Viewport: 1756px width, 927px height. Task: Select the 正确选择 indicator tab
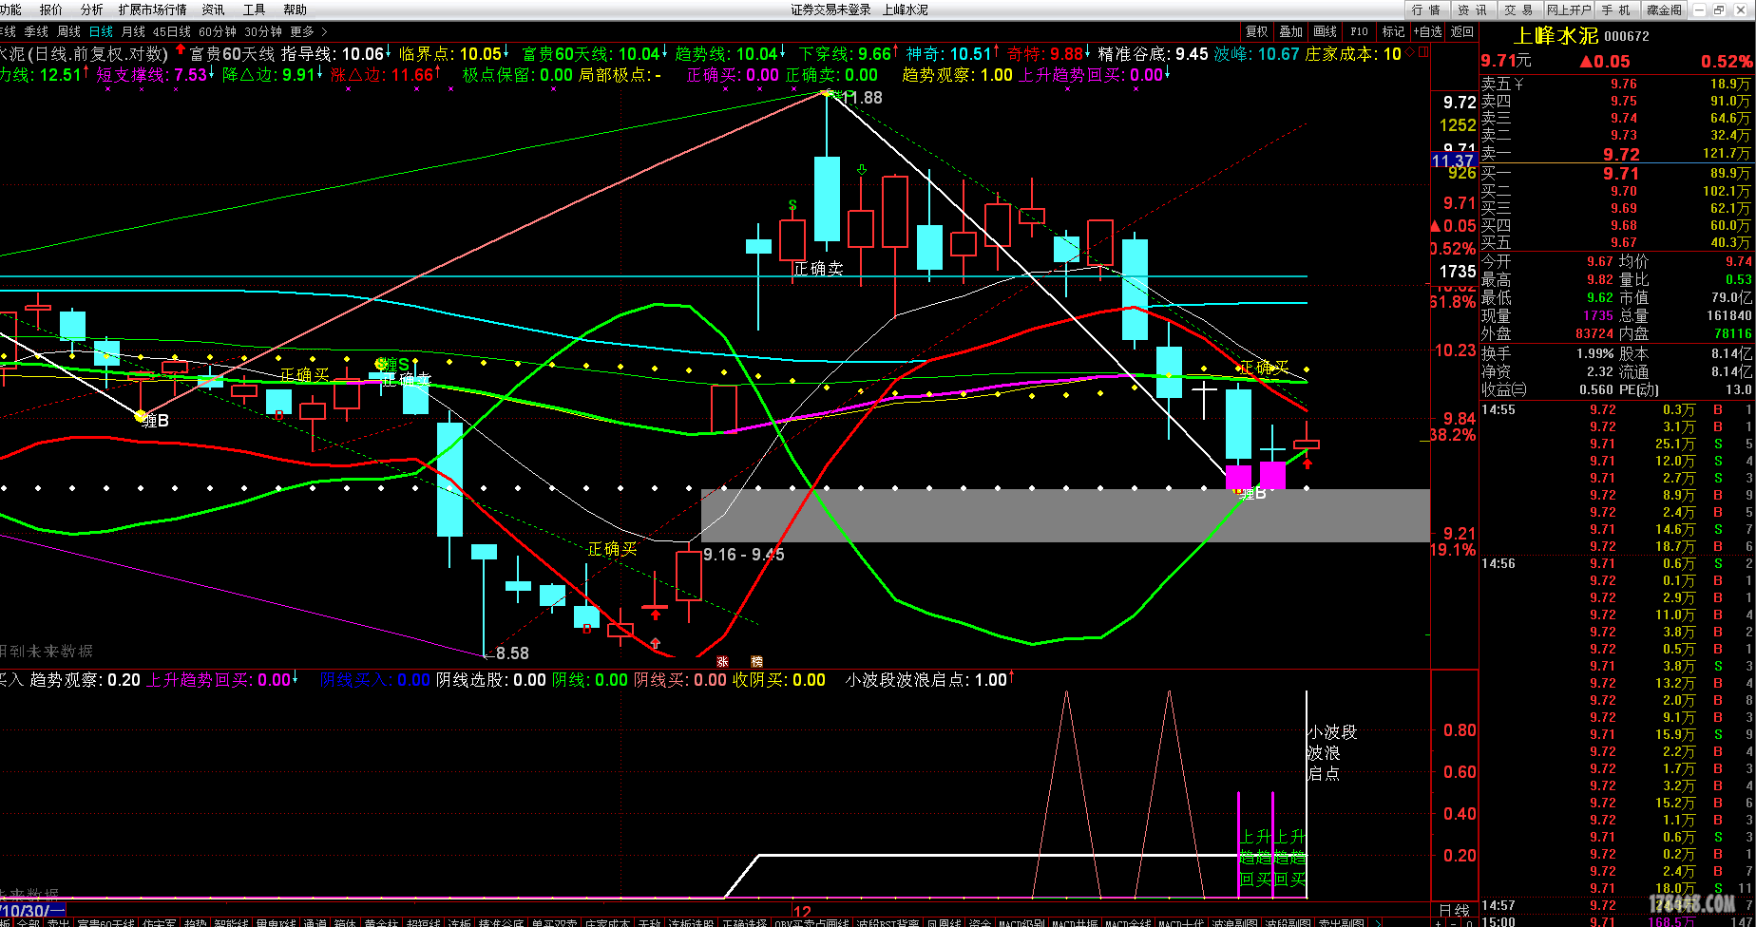(x=745, y=920)
